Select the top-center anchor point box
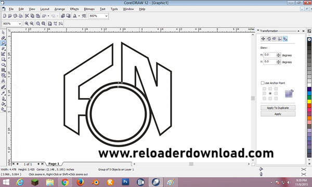Viewport: 312px width, 187px height. click(270, 89)
